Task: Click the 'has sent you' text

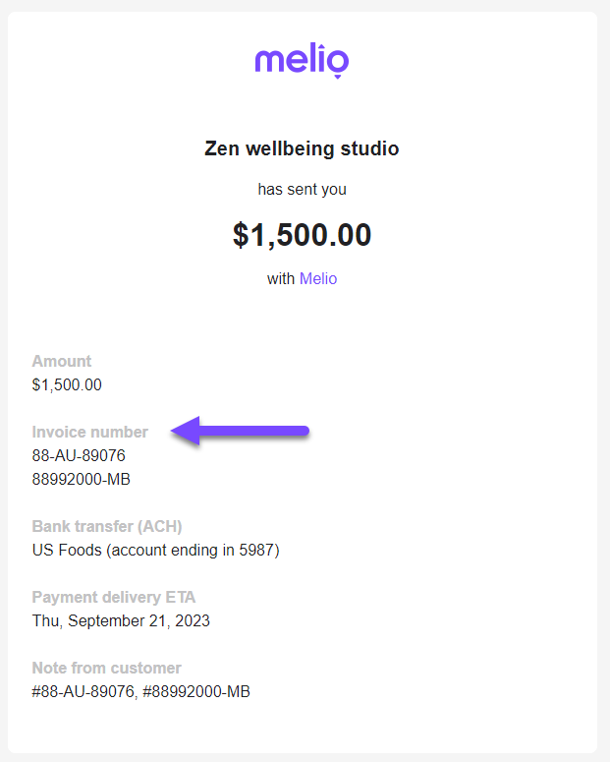Action: (303, 189)
